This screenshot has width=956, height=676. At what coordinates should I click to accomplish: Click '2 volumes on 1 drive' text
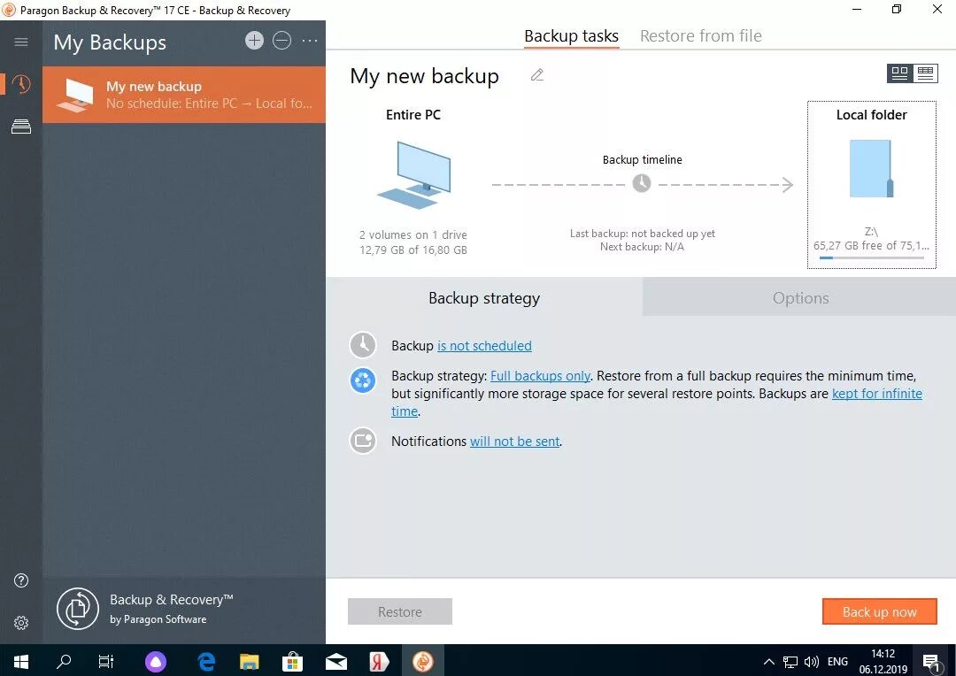(x=413, y=234)
